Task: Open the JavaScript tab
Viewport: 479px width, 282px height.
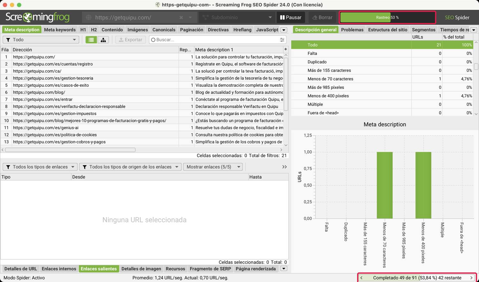Action: (267, 30)
